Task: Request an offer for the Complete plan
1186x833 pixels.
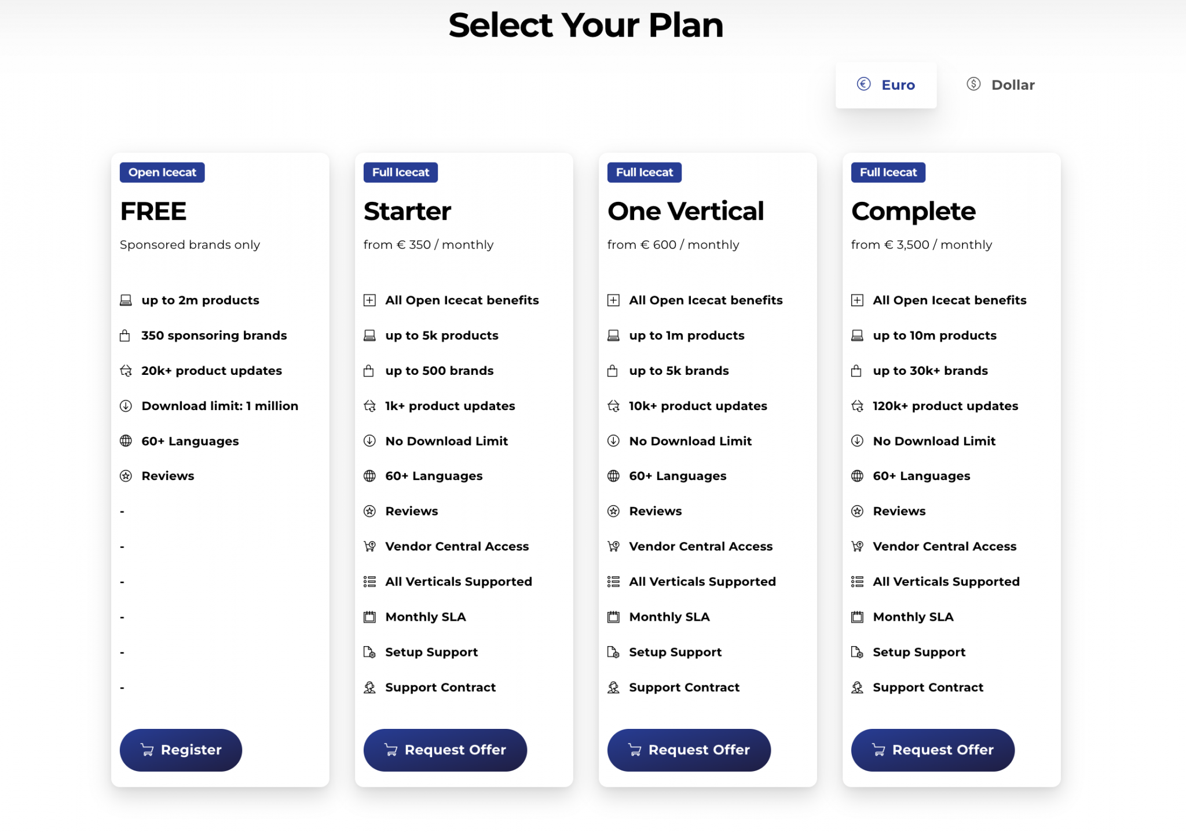Action: (x=932, y=750)
